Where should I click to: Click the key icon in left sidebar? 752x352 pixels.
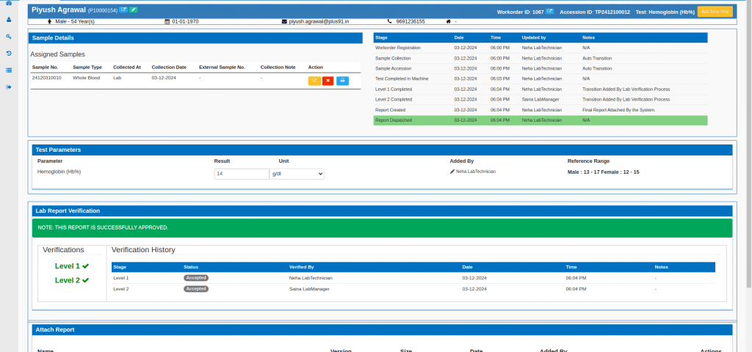tap(8, 37)
